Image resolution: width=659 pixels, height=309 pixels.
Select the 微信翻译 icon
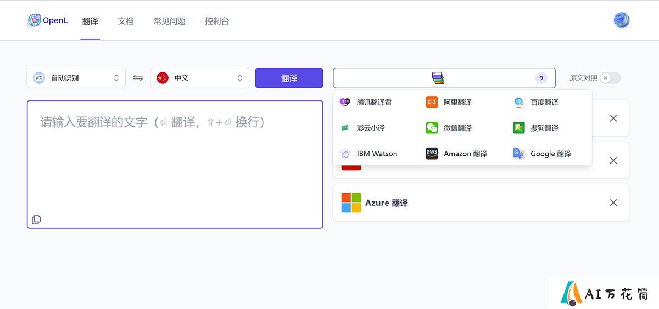coord(432,128)
